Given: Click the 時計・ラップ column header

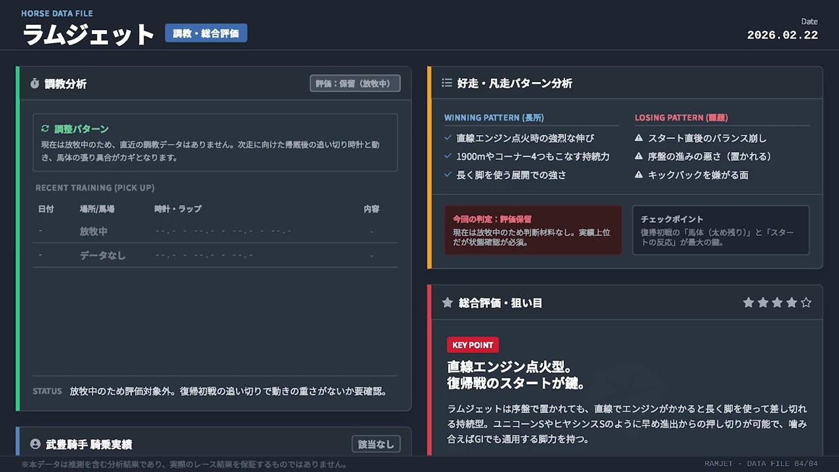Looking at the screenshot, I should (178, 209).
